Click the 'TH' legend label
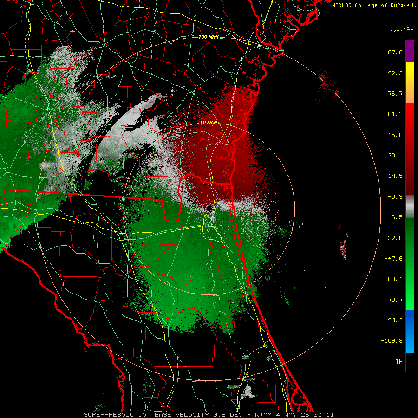Image resolution: width=418 pixels, height=418 pixels. [399, 362]
